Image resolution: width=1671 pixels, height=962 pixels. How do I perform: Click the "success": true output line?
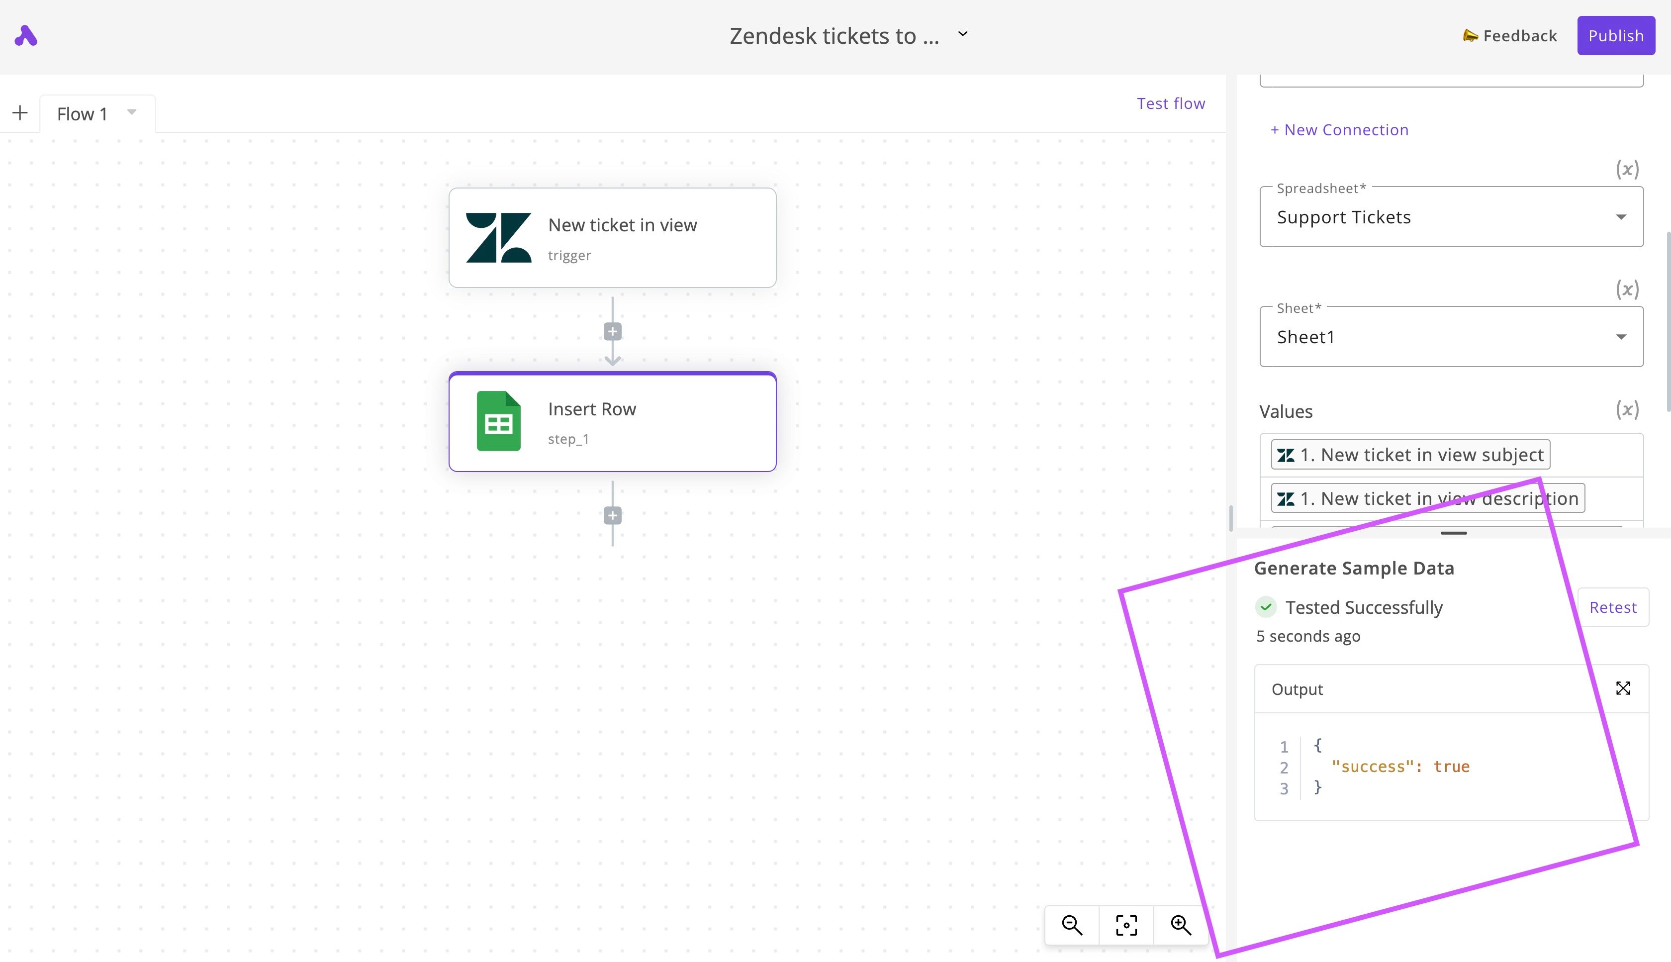point(1400,767)
